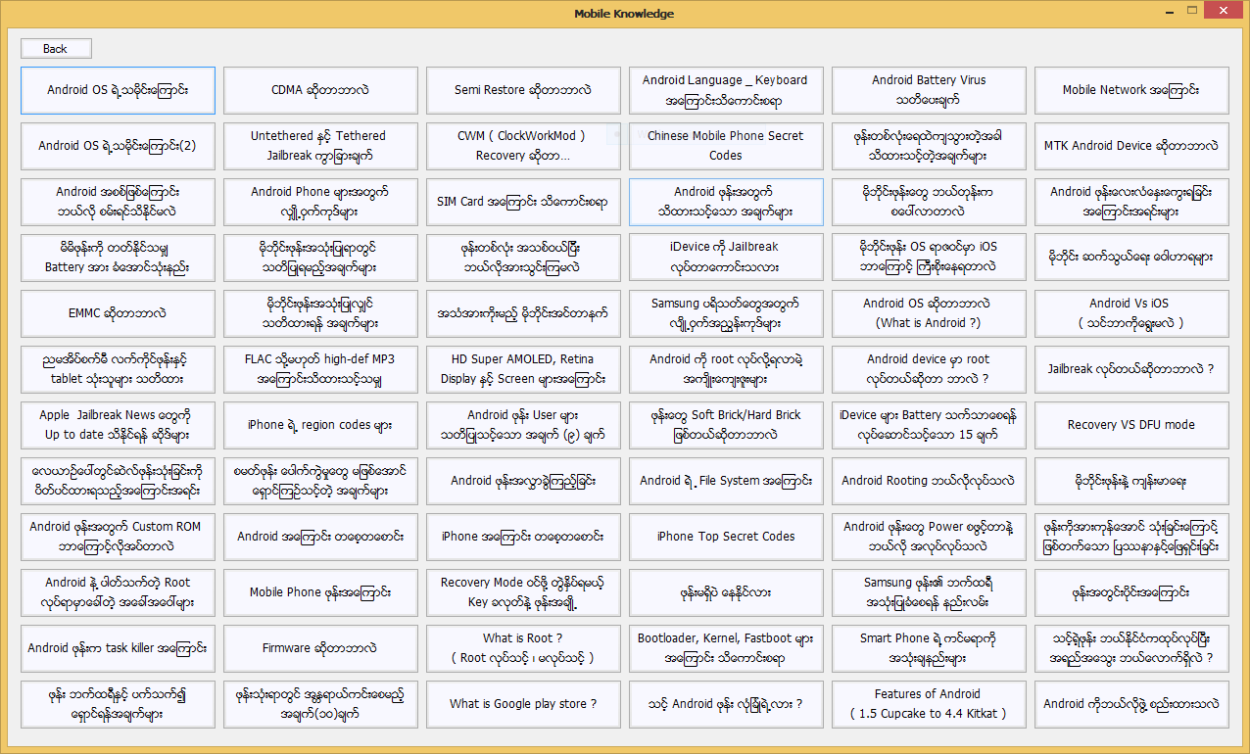Viewport: 1250px width, 754px height.
Task: Open Recovery Mode Key topic
Action: click(x=523, y=592)
